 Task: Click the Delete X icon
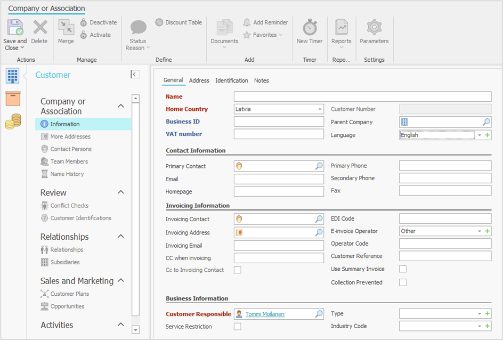(x=39, y=28)
